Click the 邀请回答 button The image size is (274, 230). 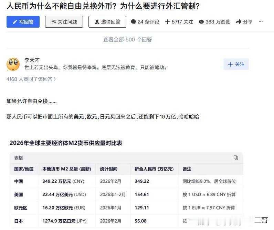[107, 22]
